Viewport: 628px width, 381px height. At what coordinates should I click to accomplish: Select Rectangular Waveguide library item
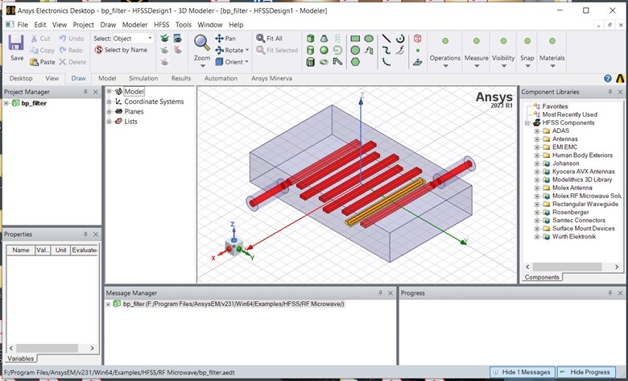[x=585, y=204]
